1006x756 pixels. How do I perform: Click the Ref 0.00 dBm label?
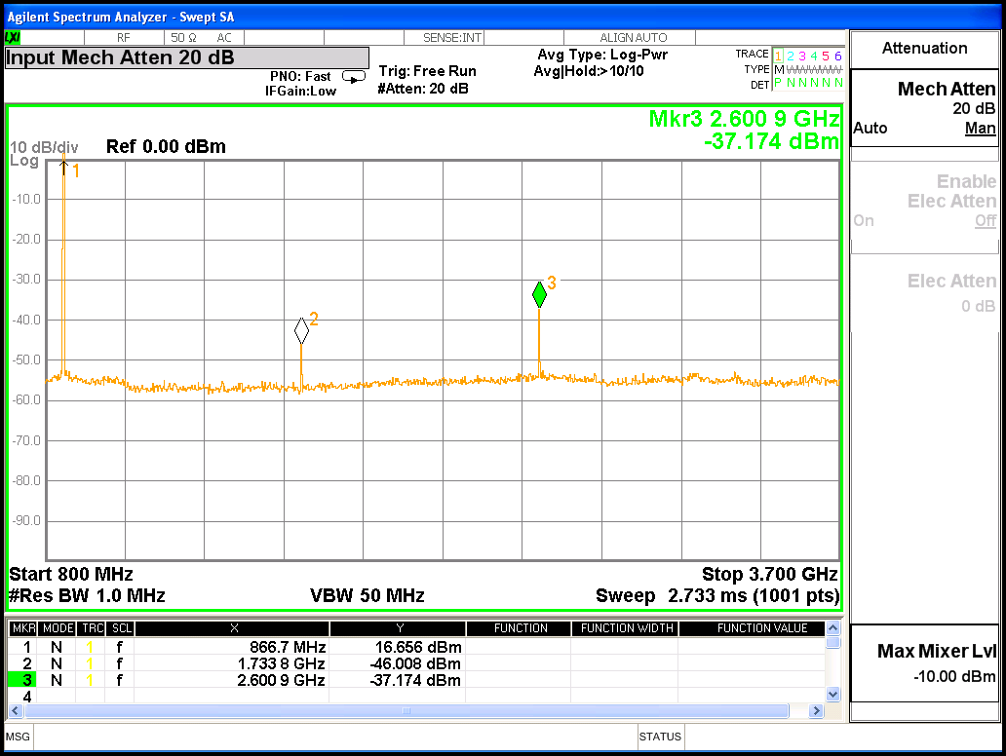click(x=166, y=147)
